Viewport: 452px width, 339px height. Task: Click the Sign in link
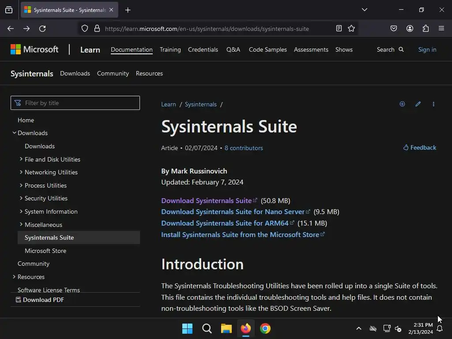tap(427, 49)
